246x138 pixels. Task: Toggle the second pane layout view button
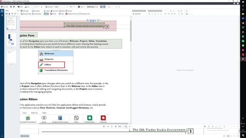tap(104, 7)
